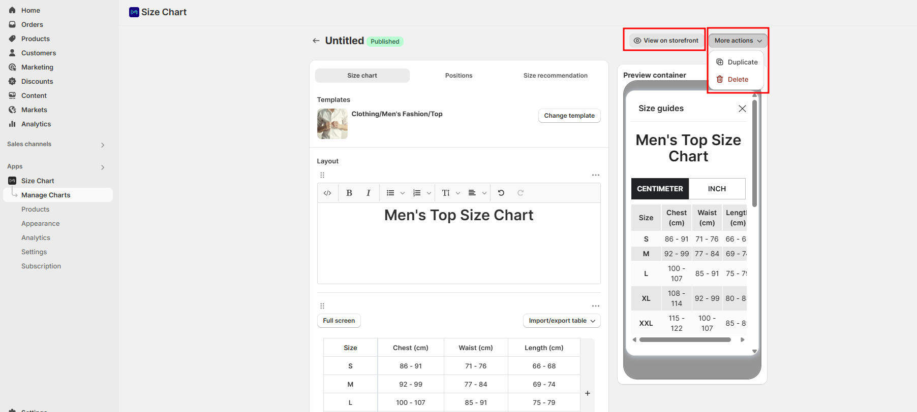Choose Delete from More actions menu

[737, 79]
